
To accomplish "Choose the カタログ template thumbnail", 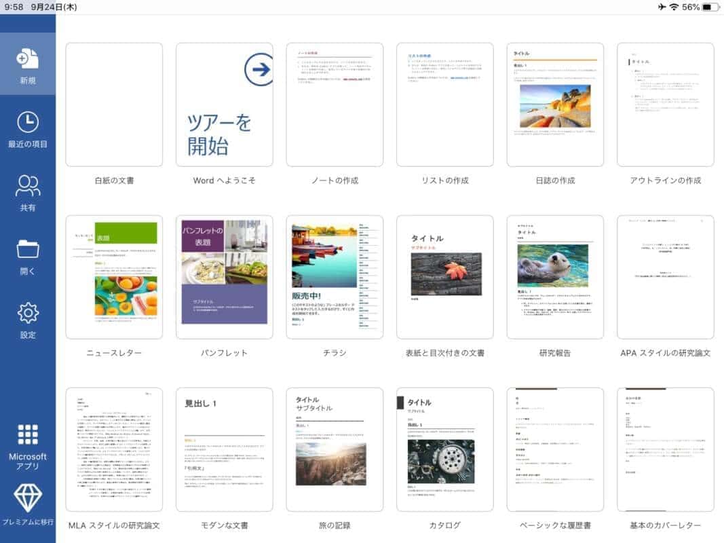I will [x=445, y=449].
